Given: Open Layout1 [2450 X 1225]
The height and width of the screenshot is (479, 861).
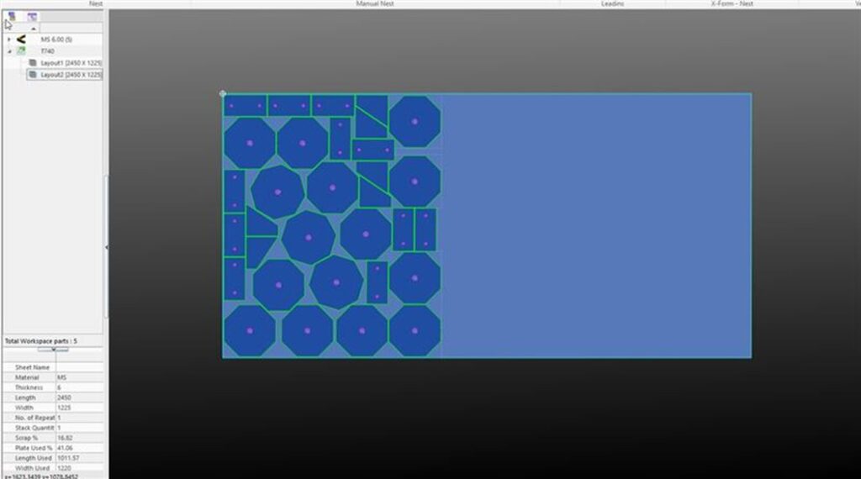Looking at the screenshot, I should (x=71, y=63).
